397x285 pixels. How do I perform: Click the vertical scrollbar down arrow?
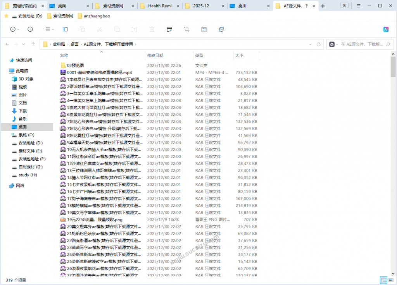[393, 274]
